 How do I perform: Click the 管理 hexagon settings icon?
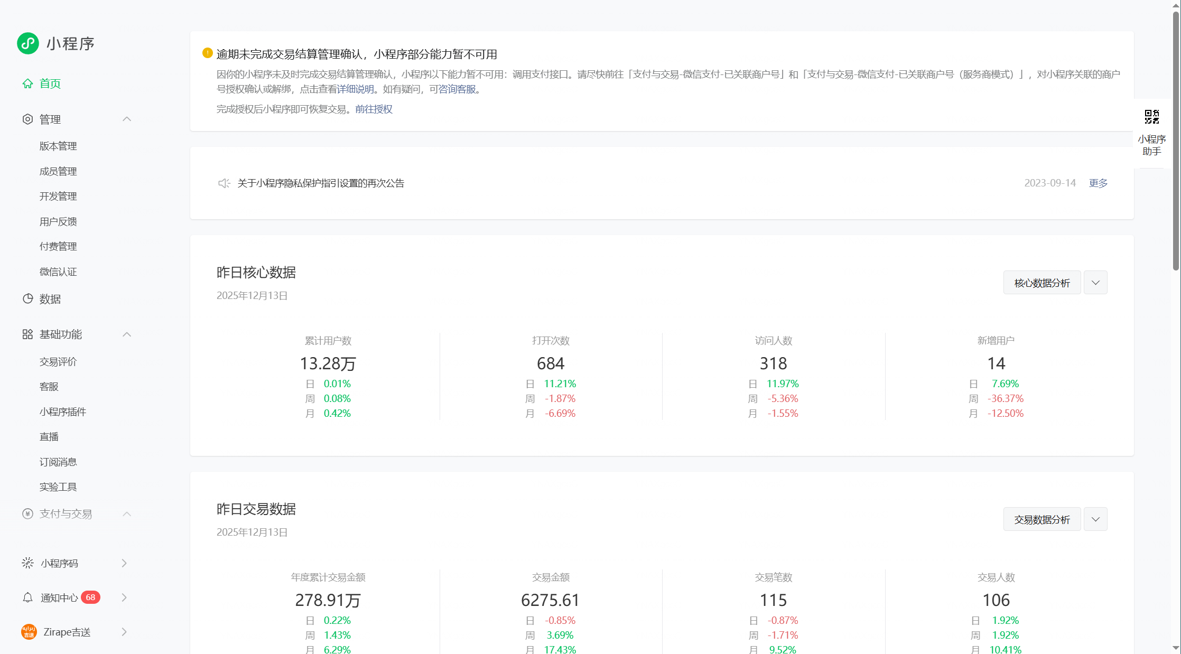coord(27,119)
